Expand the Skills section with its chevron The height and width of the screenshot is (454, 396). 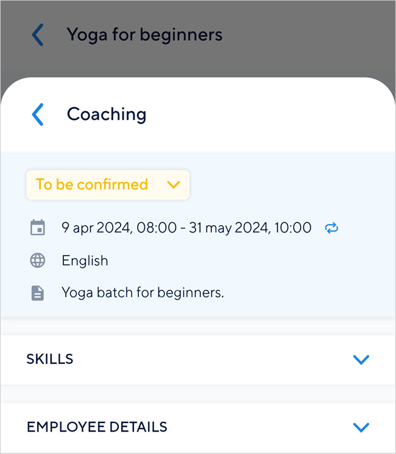click(x=361, y=360)
